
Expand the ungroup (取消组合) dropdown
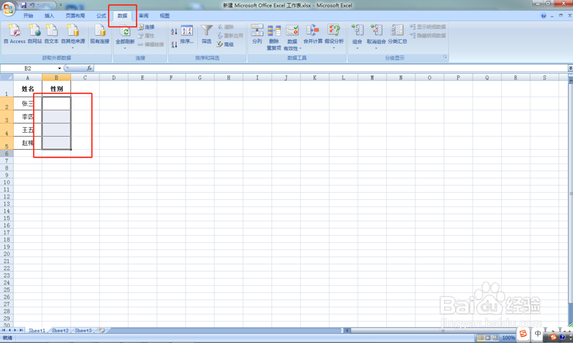(x=376, y=48)
